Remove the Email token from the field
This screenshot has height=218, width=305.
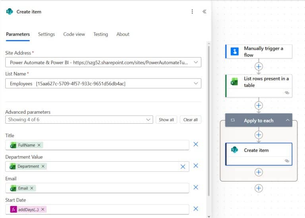32,188
